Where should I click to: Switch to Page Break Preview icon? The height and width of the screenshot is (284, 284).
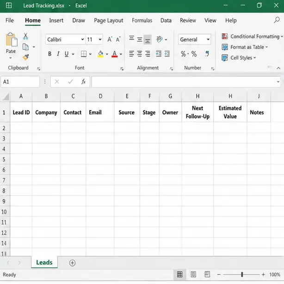coord(207,274)
